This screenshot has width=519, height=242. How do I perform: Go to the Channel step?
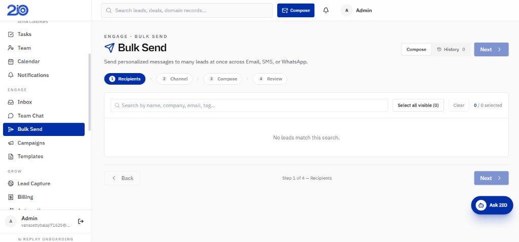click(x=174, y=79)
